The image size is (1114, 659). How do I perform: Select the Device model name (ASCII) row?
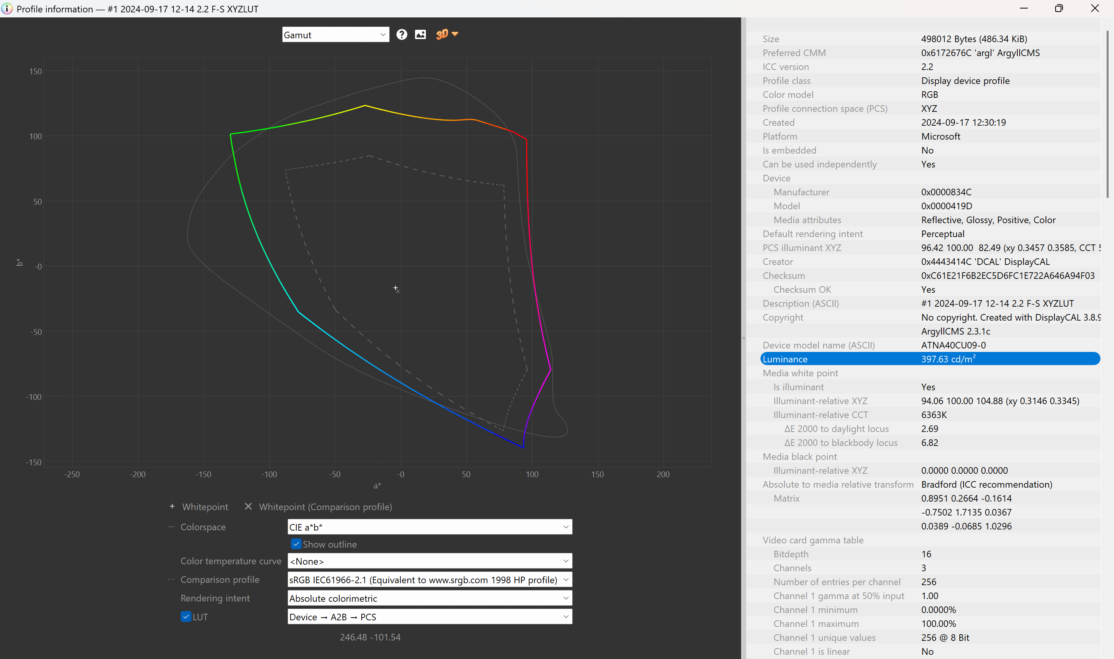point(930,345)
